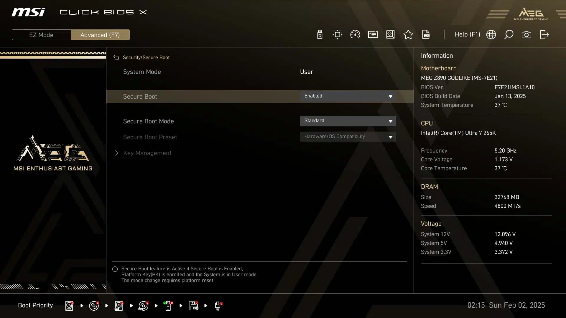
Task: Select USB key boot device with checkmark
Action: click(x=168, y=306)
